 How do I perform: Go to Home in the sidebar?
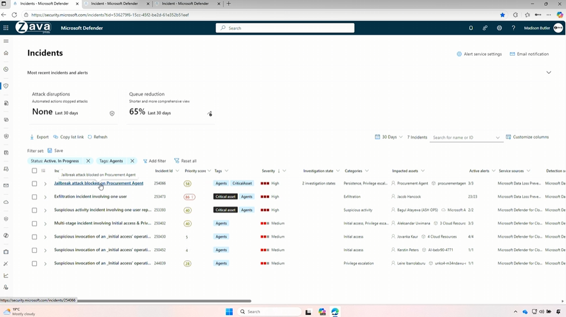[x=6, y=53]
